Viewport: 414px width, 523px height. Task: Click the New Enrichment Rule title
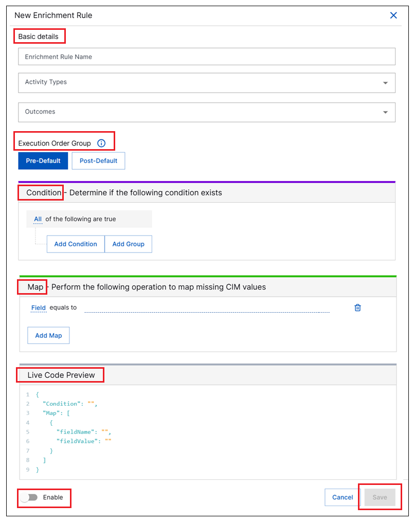(x=53, y=15)
